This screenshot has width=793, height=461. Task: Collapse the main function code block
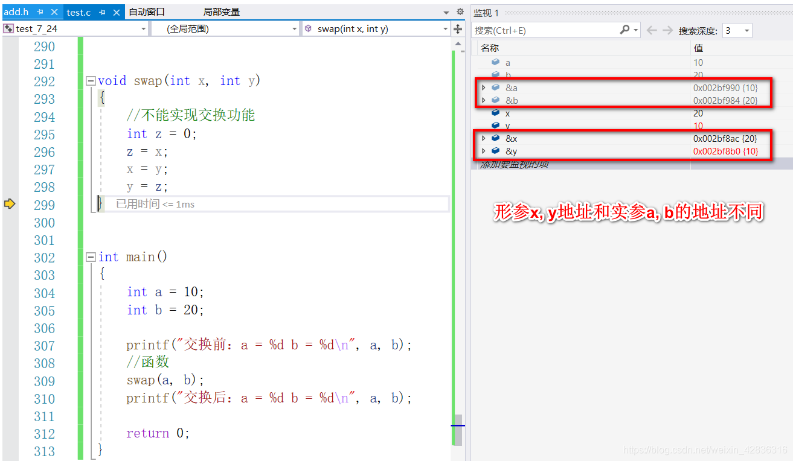(91, 258)
